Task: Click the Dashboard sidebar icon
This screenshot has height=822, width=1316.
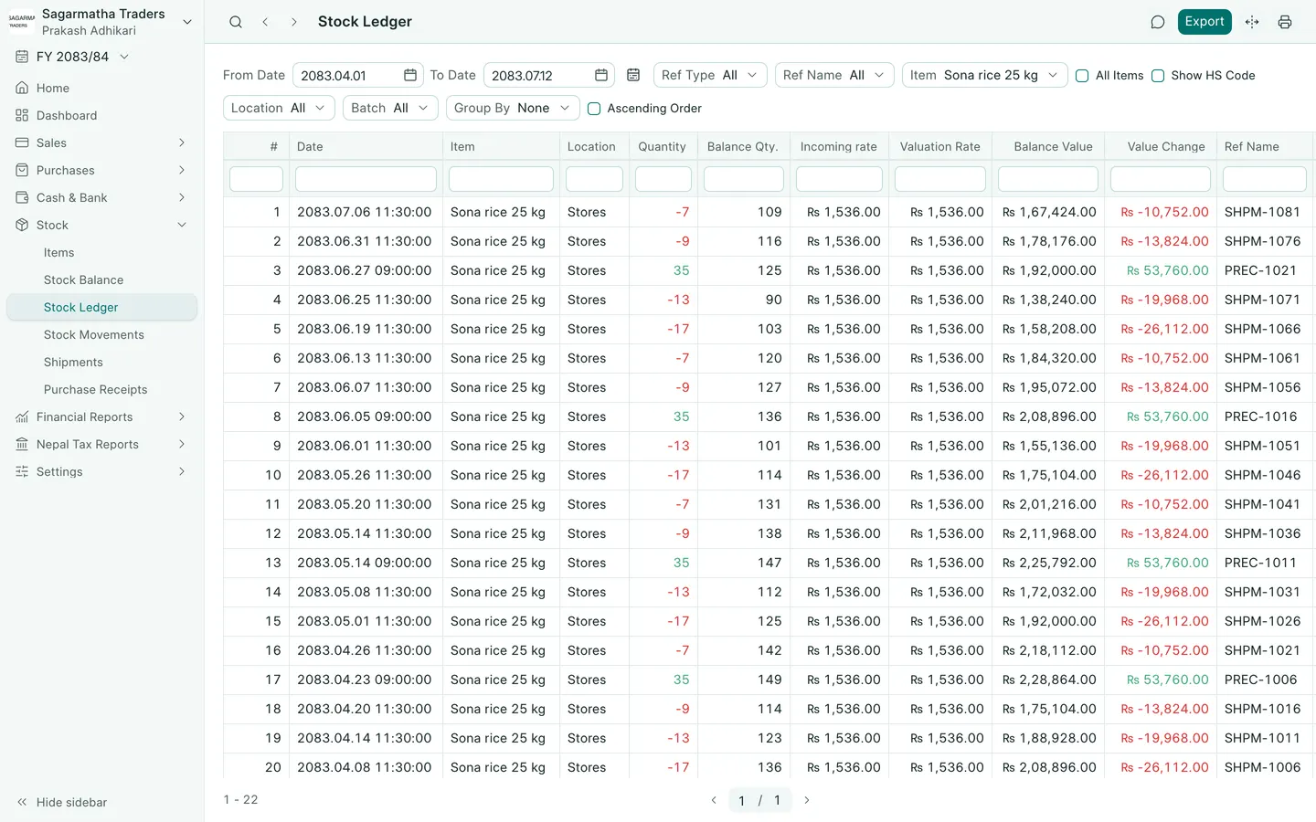Action: pos(22,115)
